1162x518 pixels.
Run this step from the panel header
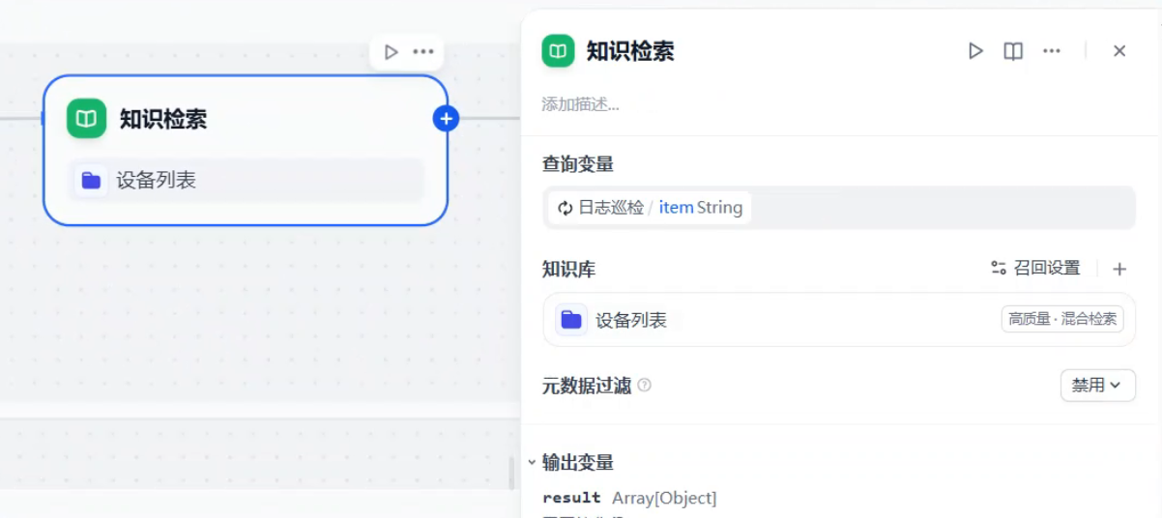point(975,51)
